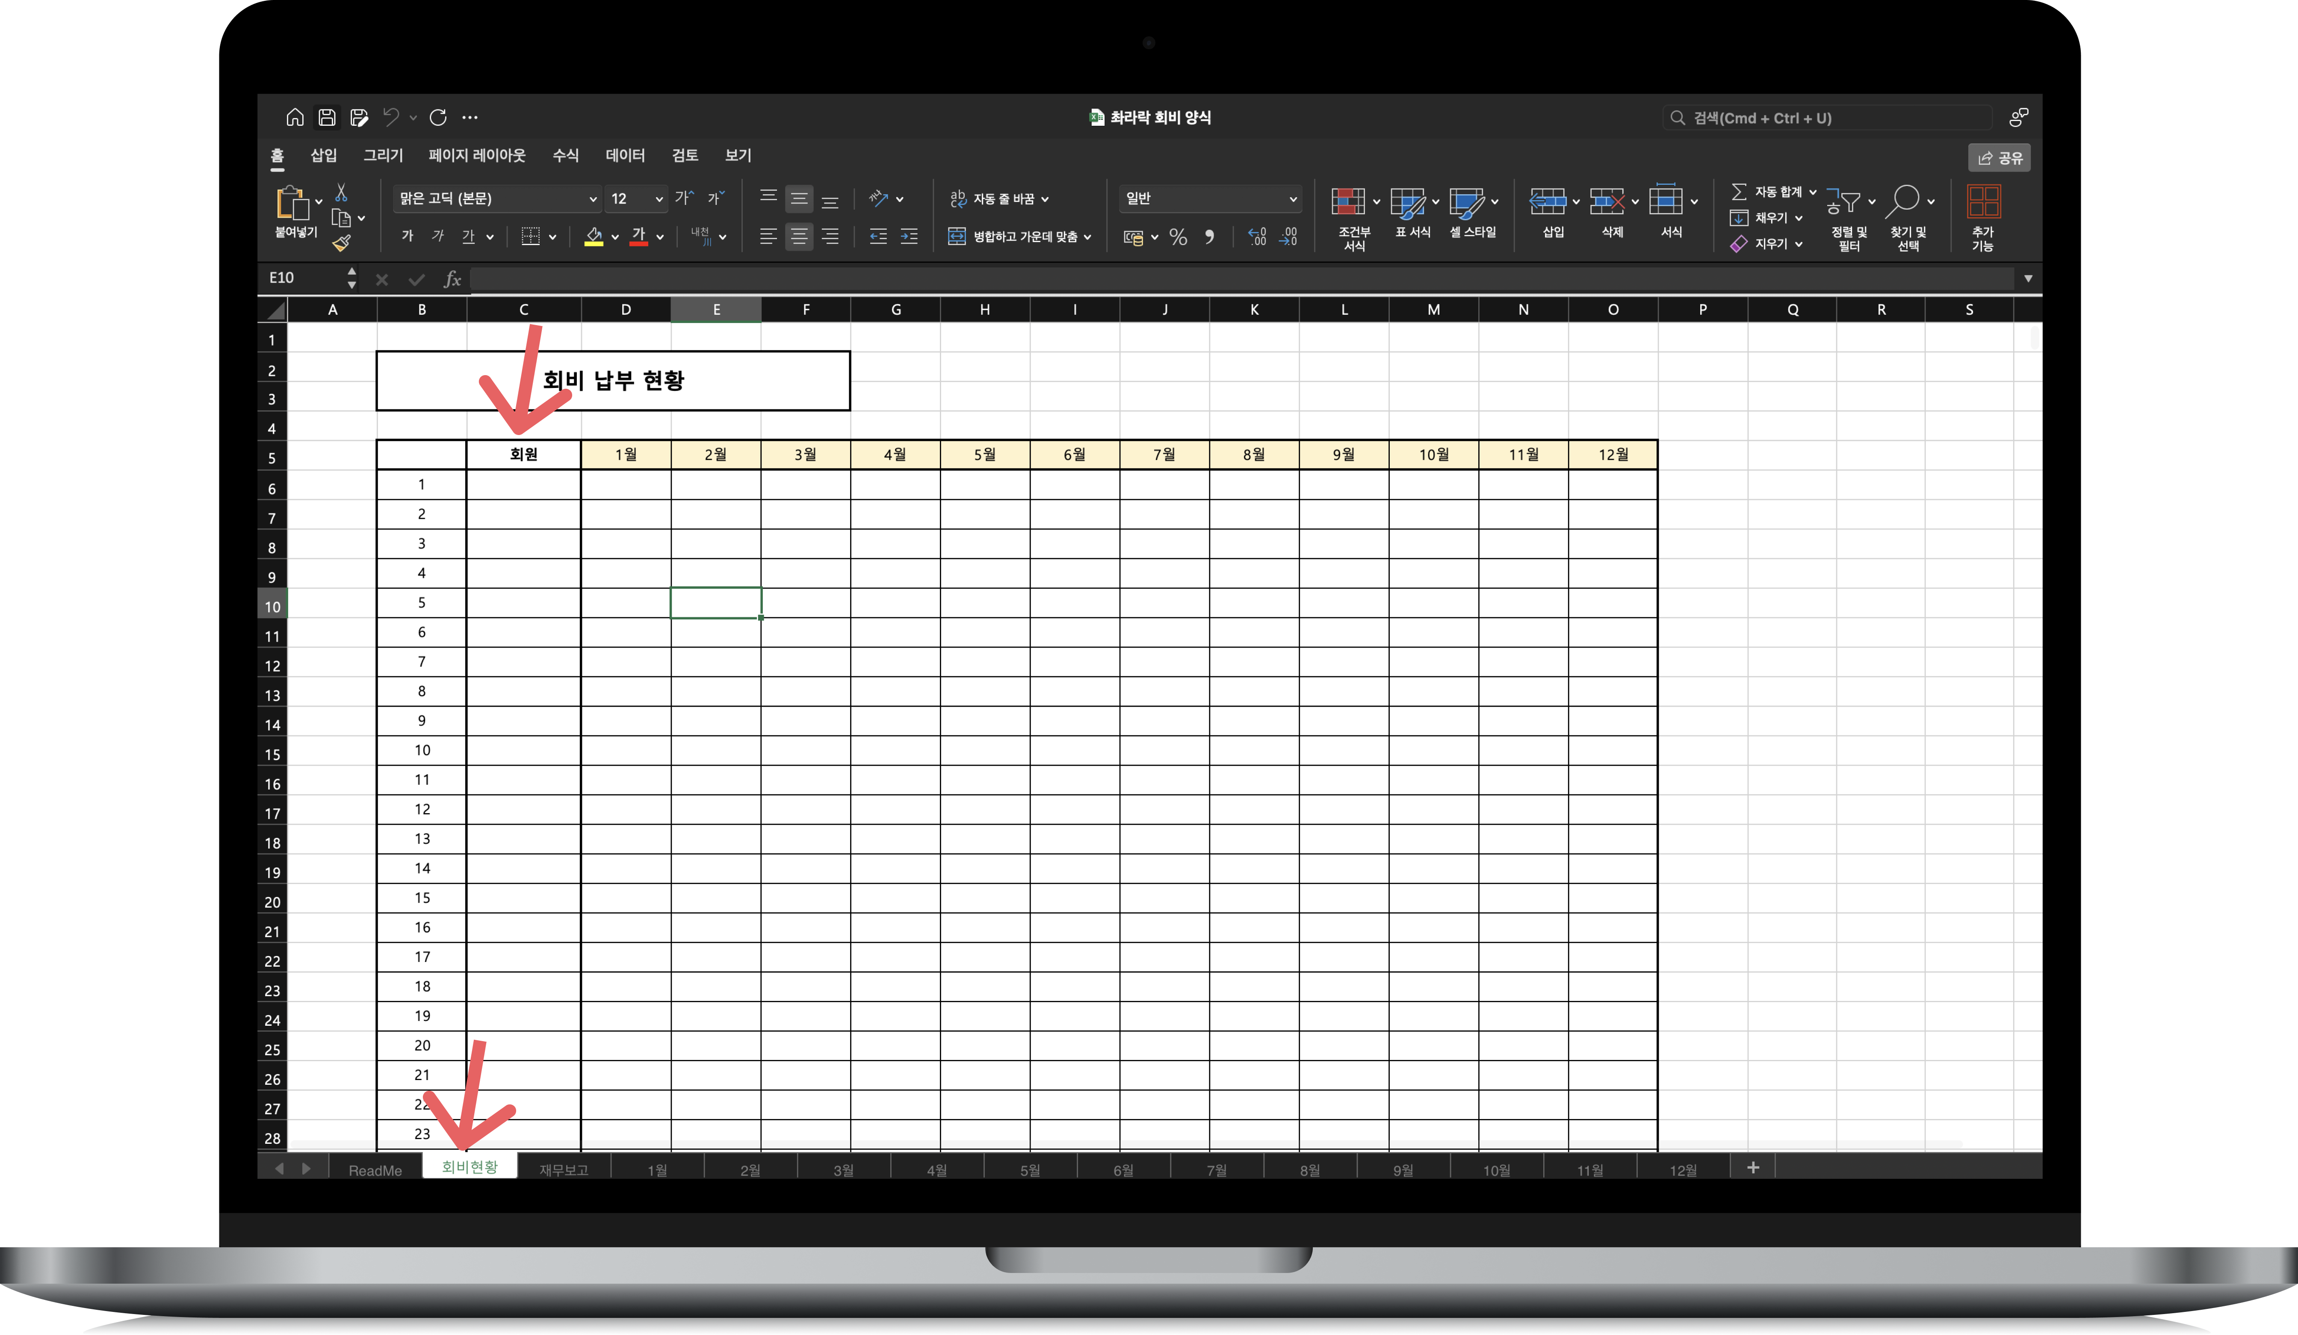The image size is (2298, 1335).
Task: Click the add new sheet plus icon
Action: [1753, 1167]
